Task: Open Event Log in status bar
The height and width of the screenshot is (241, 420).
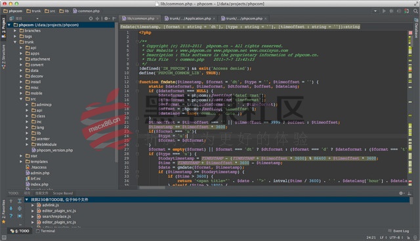Action: point(398,230)
